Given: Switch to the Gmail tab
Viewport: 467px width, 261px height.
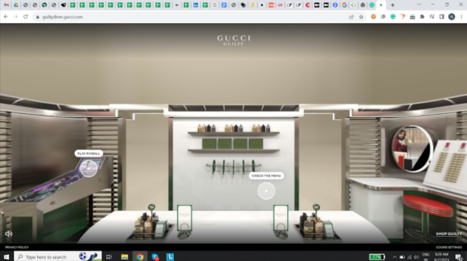Looking at the screenshot, I should [x=6, y=5].
